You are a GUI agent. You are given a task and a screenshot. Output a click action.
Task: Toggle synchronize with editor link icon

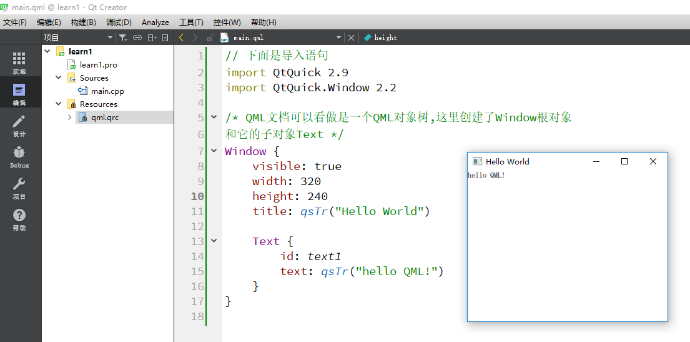pos(137,38)
